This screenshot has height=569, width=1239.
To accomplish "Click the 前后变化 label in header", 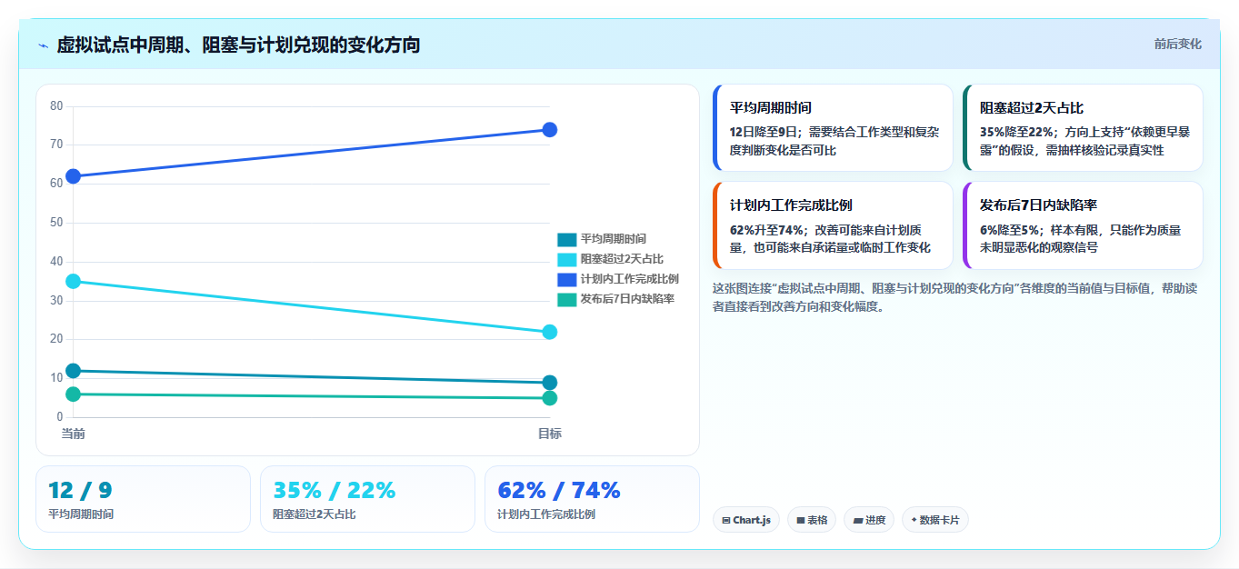I will pos(1178,44).
